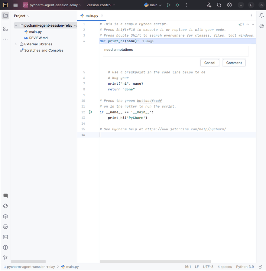Open more run actions menu in title bar
The width and height of the screenshot is (266, 271).
[x=186, y=5]
